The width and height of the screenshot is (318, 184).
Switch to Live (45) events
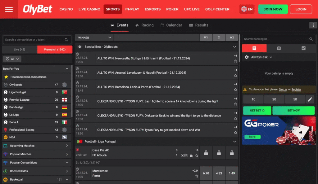pyautogui.click(x=20, y=50)
